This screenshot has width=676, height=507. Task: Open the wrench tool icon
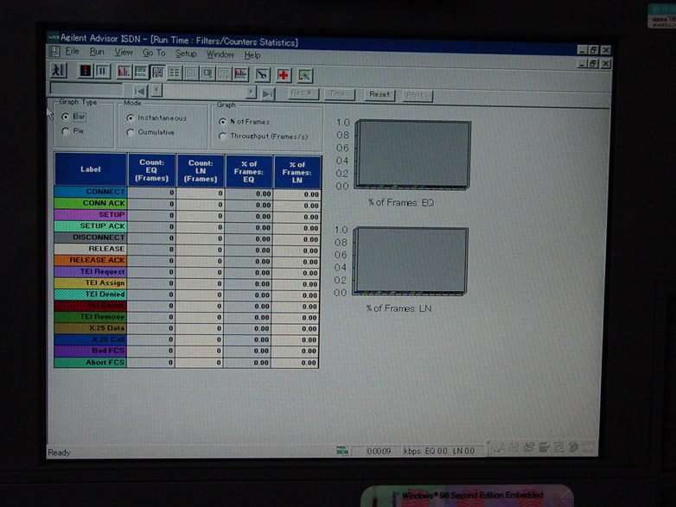click(262, 75)
